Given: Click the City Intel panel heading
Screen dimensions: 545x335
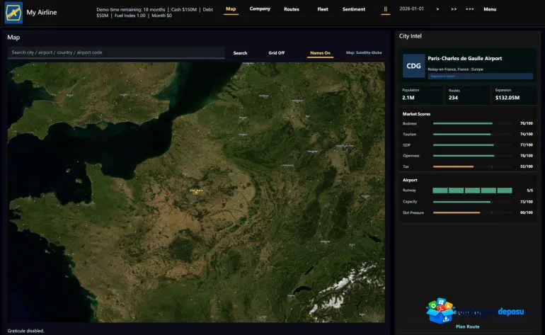Looking at the screenshot, I should tap(410, 36).
